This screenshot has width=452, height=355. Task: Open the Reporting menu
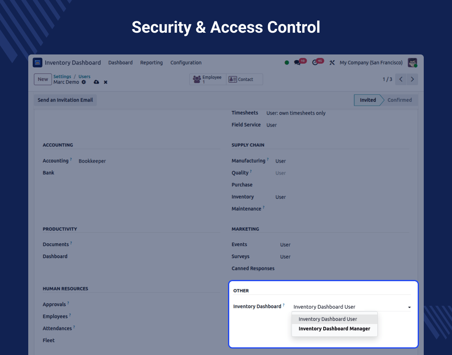click(151, 63)
